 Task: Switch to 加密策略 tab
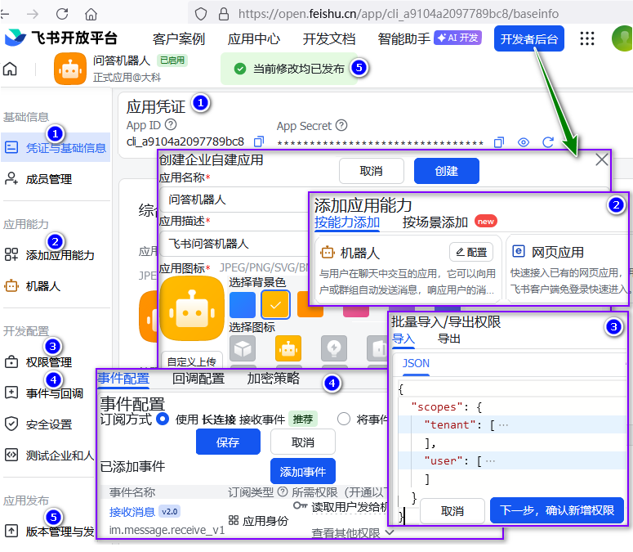point(274,379)
